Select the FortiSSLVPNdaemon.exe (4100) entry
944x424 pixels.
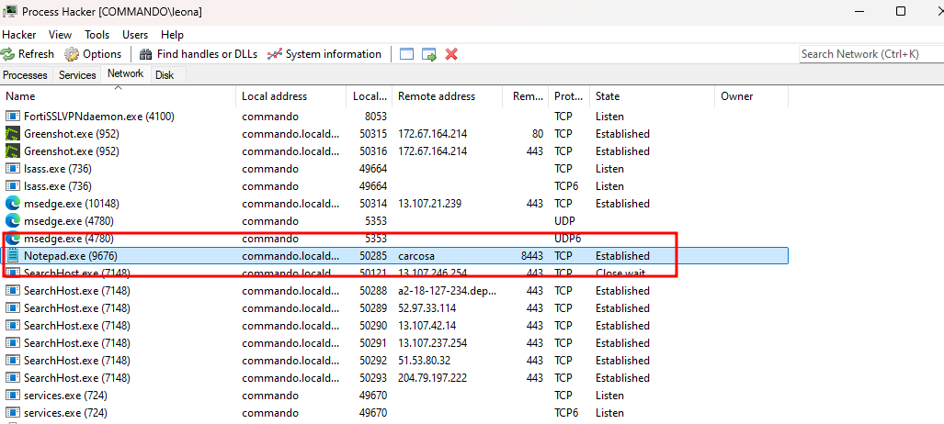pos(98,117)
